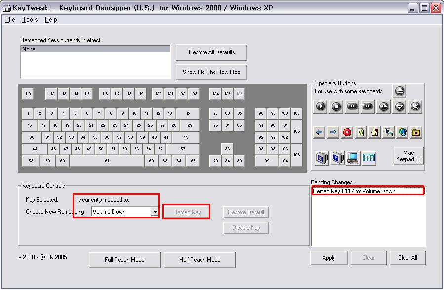The width and height of the screenshot is (444, 290).
Task: Select keyboard key 1
Action: 28,113
